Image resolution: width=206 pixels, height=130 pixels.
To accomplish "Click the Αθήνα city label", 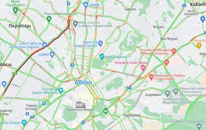I will tap(83, 82).
